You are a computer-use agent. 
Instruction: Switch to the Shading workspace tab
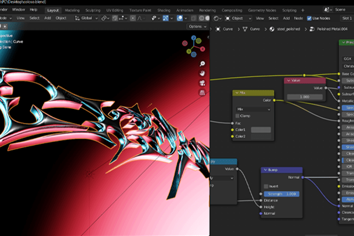coord(164,10)
